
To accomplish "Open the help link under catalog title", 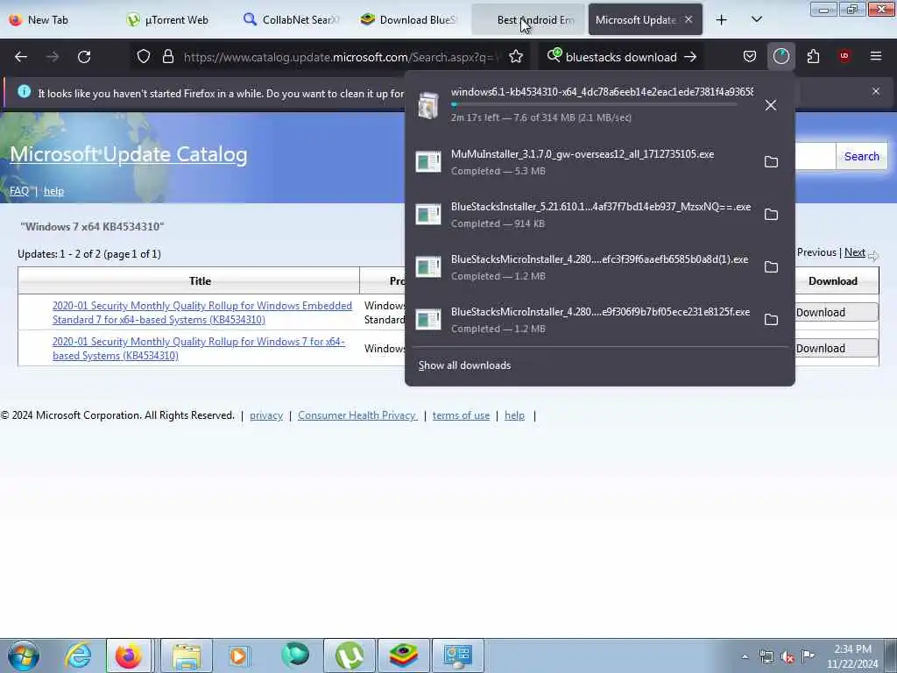I will (53, 191).
